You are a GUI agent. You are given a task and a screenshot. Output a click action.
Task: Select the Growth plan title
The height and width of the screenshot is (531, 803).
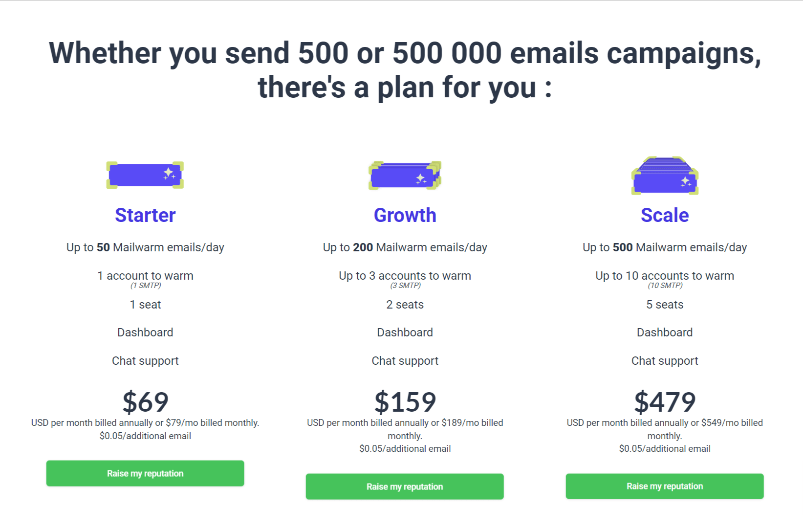[x=405, y=215]
